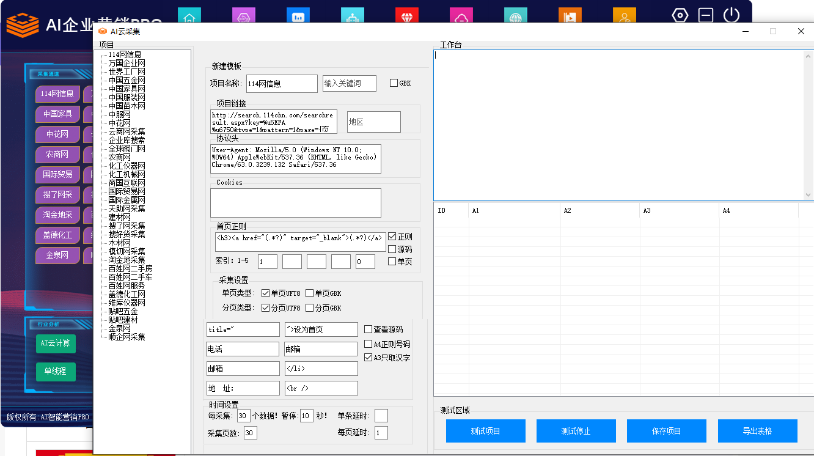Uncheck the A3只取汉字 checkbox

pos(369,358)
